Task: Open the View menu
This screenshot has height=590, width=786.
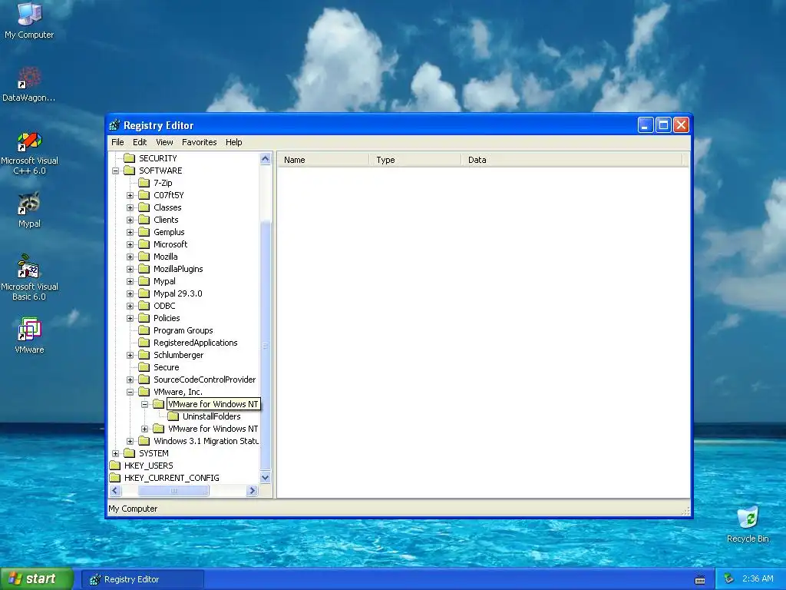Action: (x=164, y=142)
